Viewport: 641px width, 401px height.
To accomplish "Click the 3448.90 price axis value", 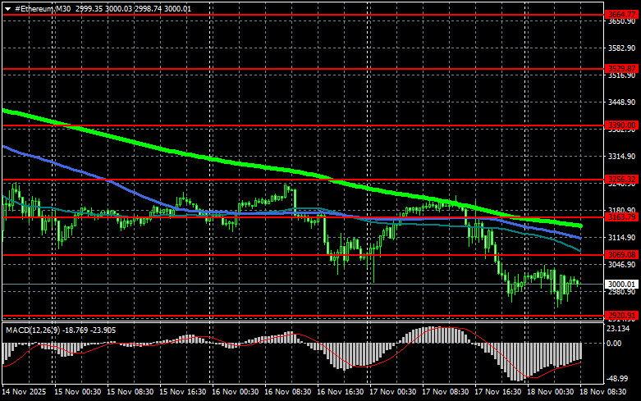I will click(621, 102).
